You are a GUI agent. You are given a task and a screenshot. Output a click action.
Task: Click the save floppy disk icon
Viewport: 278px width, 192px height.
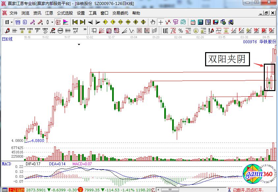tap(216, 22)
